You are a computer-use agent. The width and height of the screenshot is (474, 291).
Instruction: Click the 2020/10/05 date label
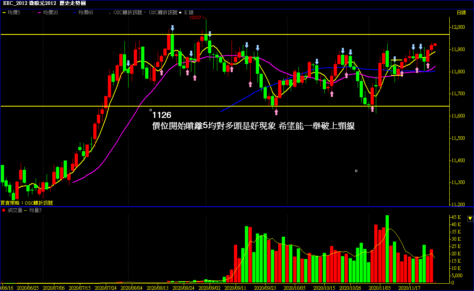pyautogui.click(x=294, y=288)
